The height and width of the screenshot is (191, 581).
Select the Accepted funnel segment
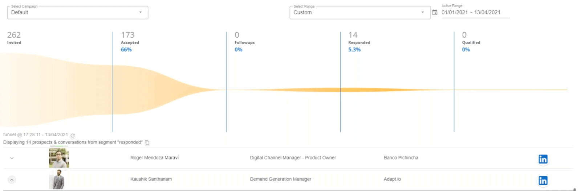click(x=169, y=90)
